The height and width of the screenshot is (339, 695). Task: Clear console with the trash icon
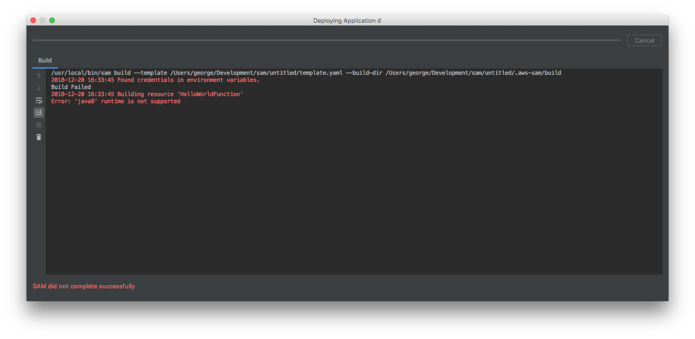39,137
